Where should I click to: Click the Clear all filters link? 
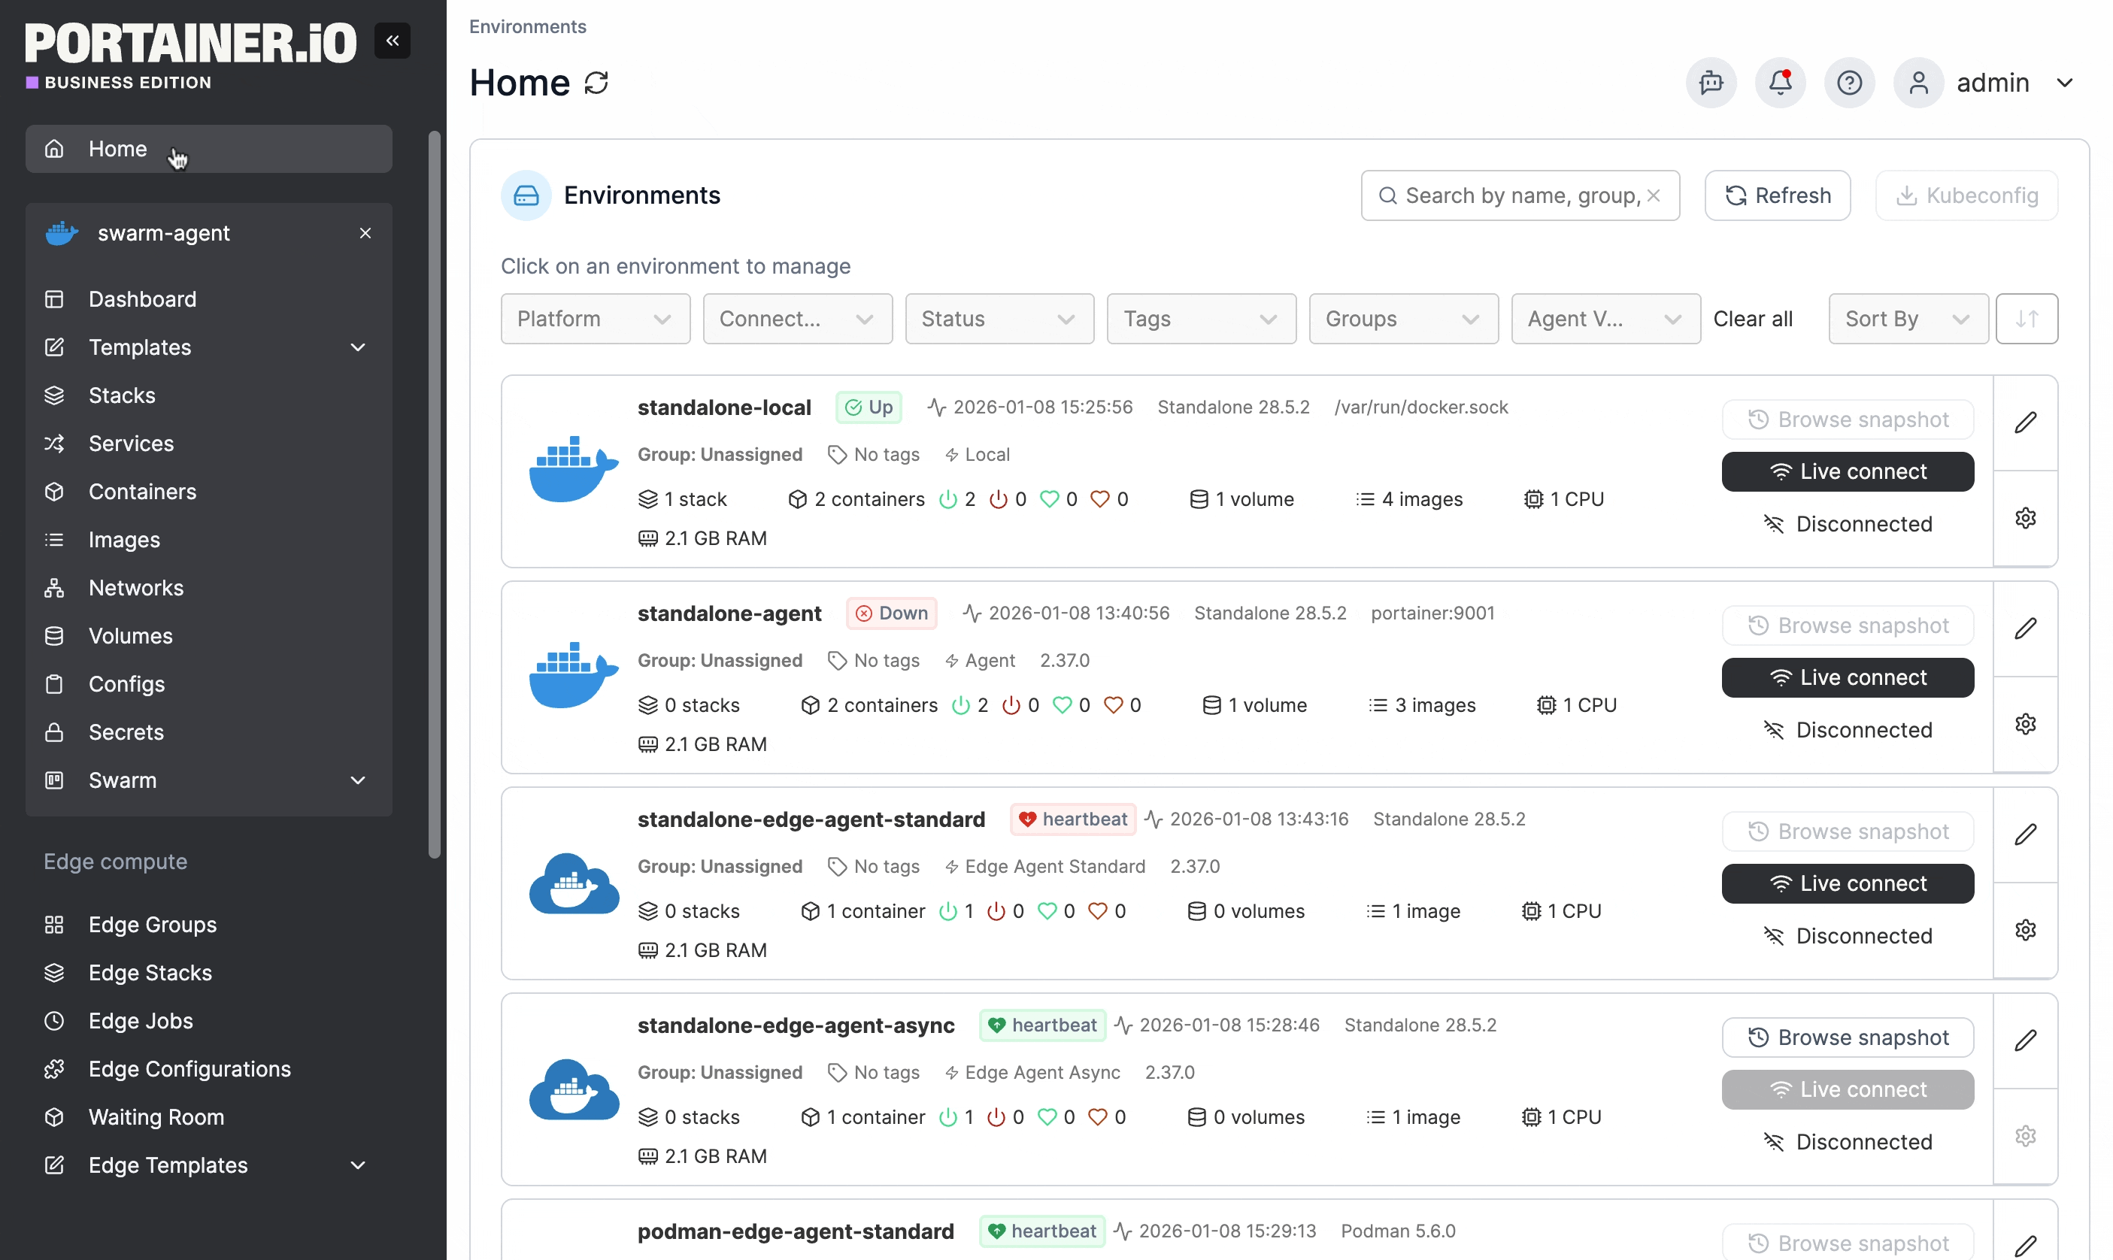[x=1752, y=319]
